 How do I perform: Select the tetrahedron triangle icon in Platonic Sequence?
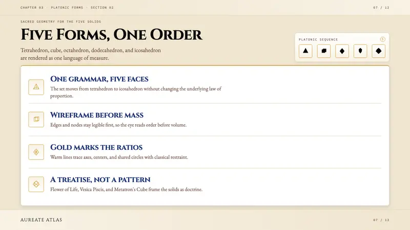305,51
